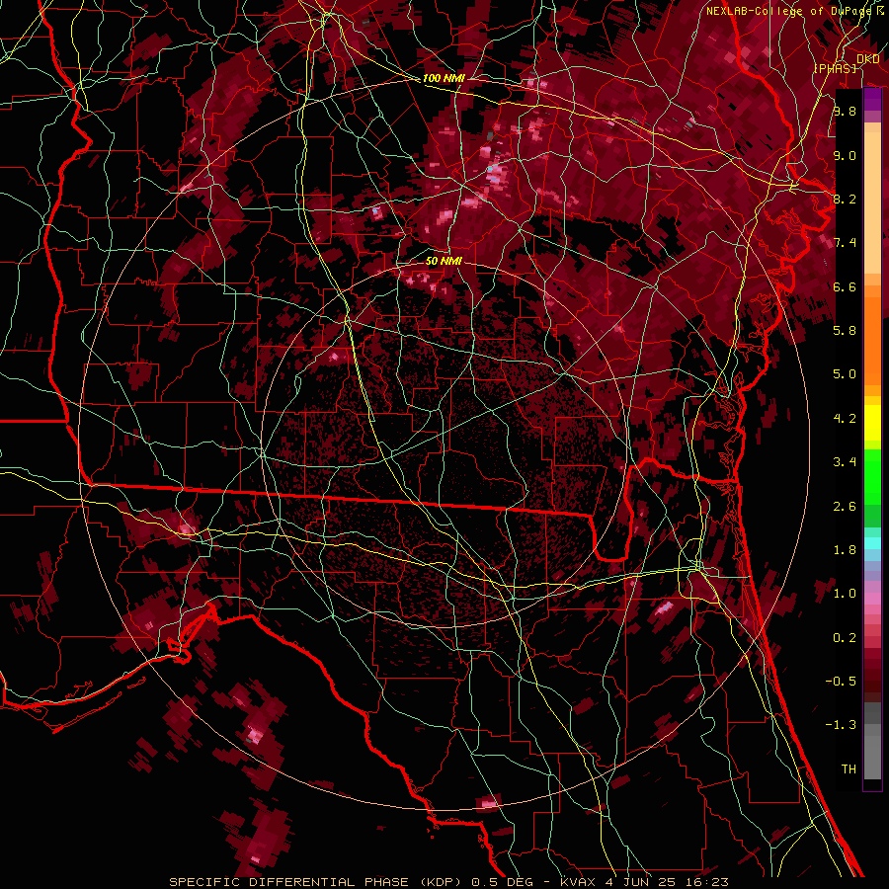The image size is (889, 889).
Task: Click the -0.5 value on the color scale
Action: 841,681
